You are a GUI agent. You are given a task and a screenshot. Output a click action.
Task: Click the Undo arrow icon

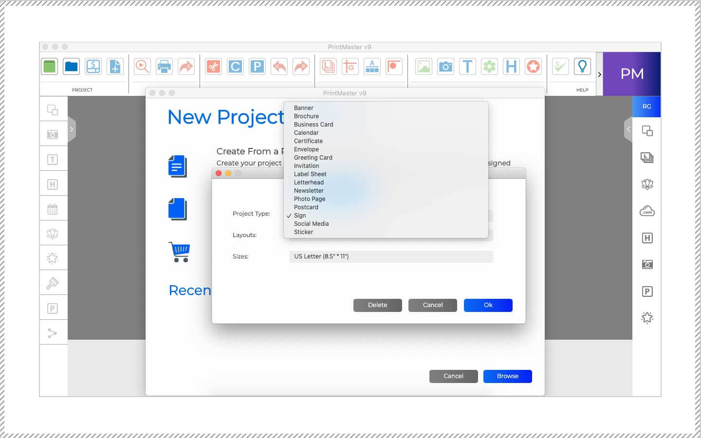point(279,66)
